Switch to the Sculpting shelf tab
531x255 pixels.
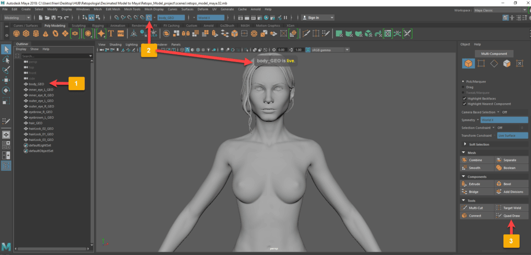click(78, 25)
